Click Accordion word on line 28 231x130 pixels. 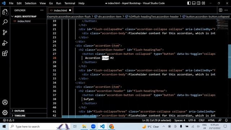click(x=92, y=58)
